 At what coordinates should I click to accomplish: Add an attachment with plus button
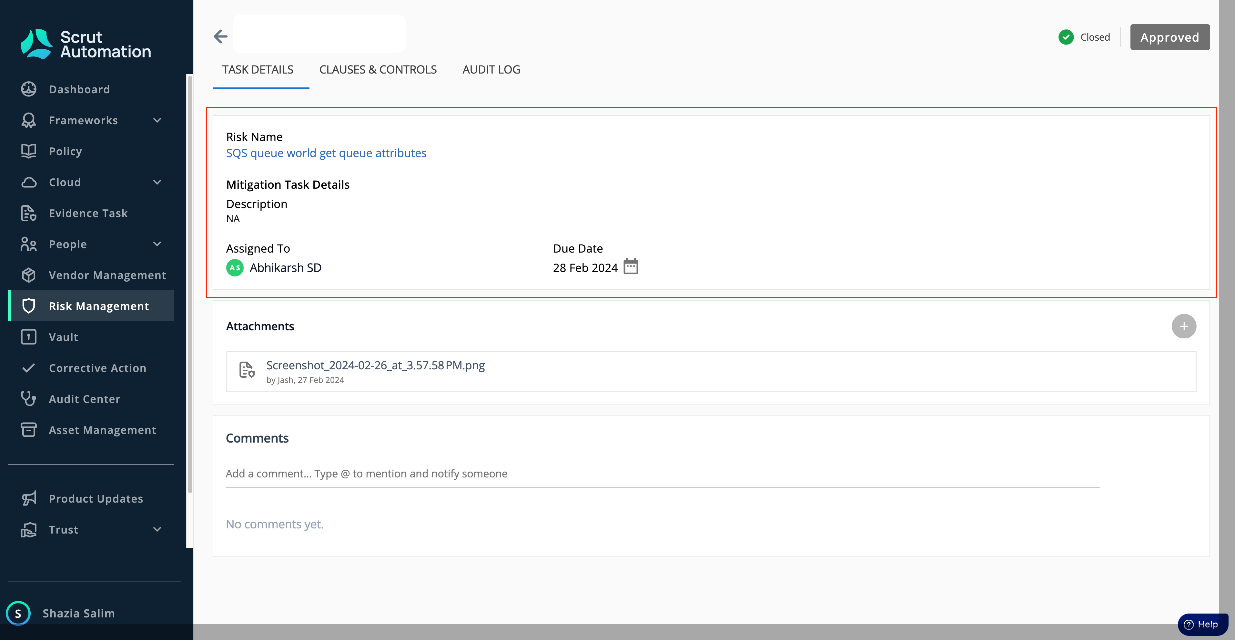(x=1184, y=326)
